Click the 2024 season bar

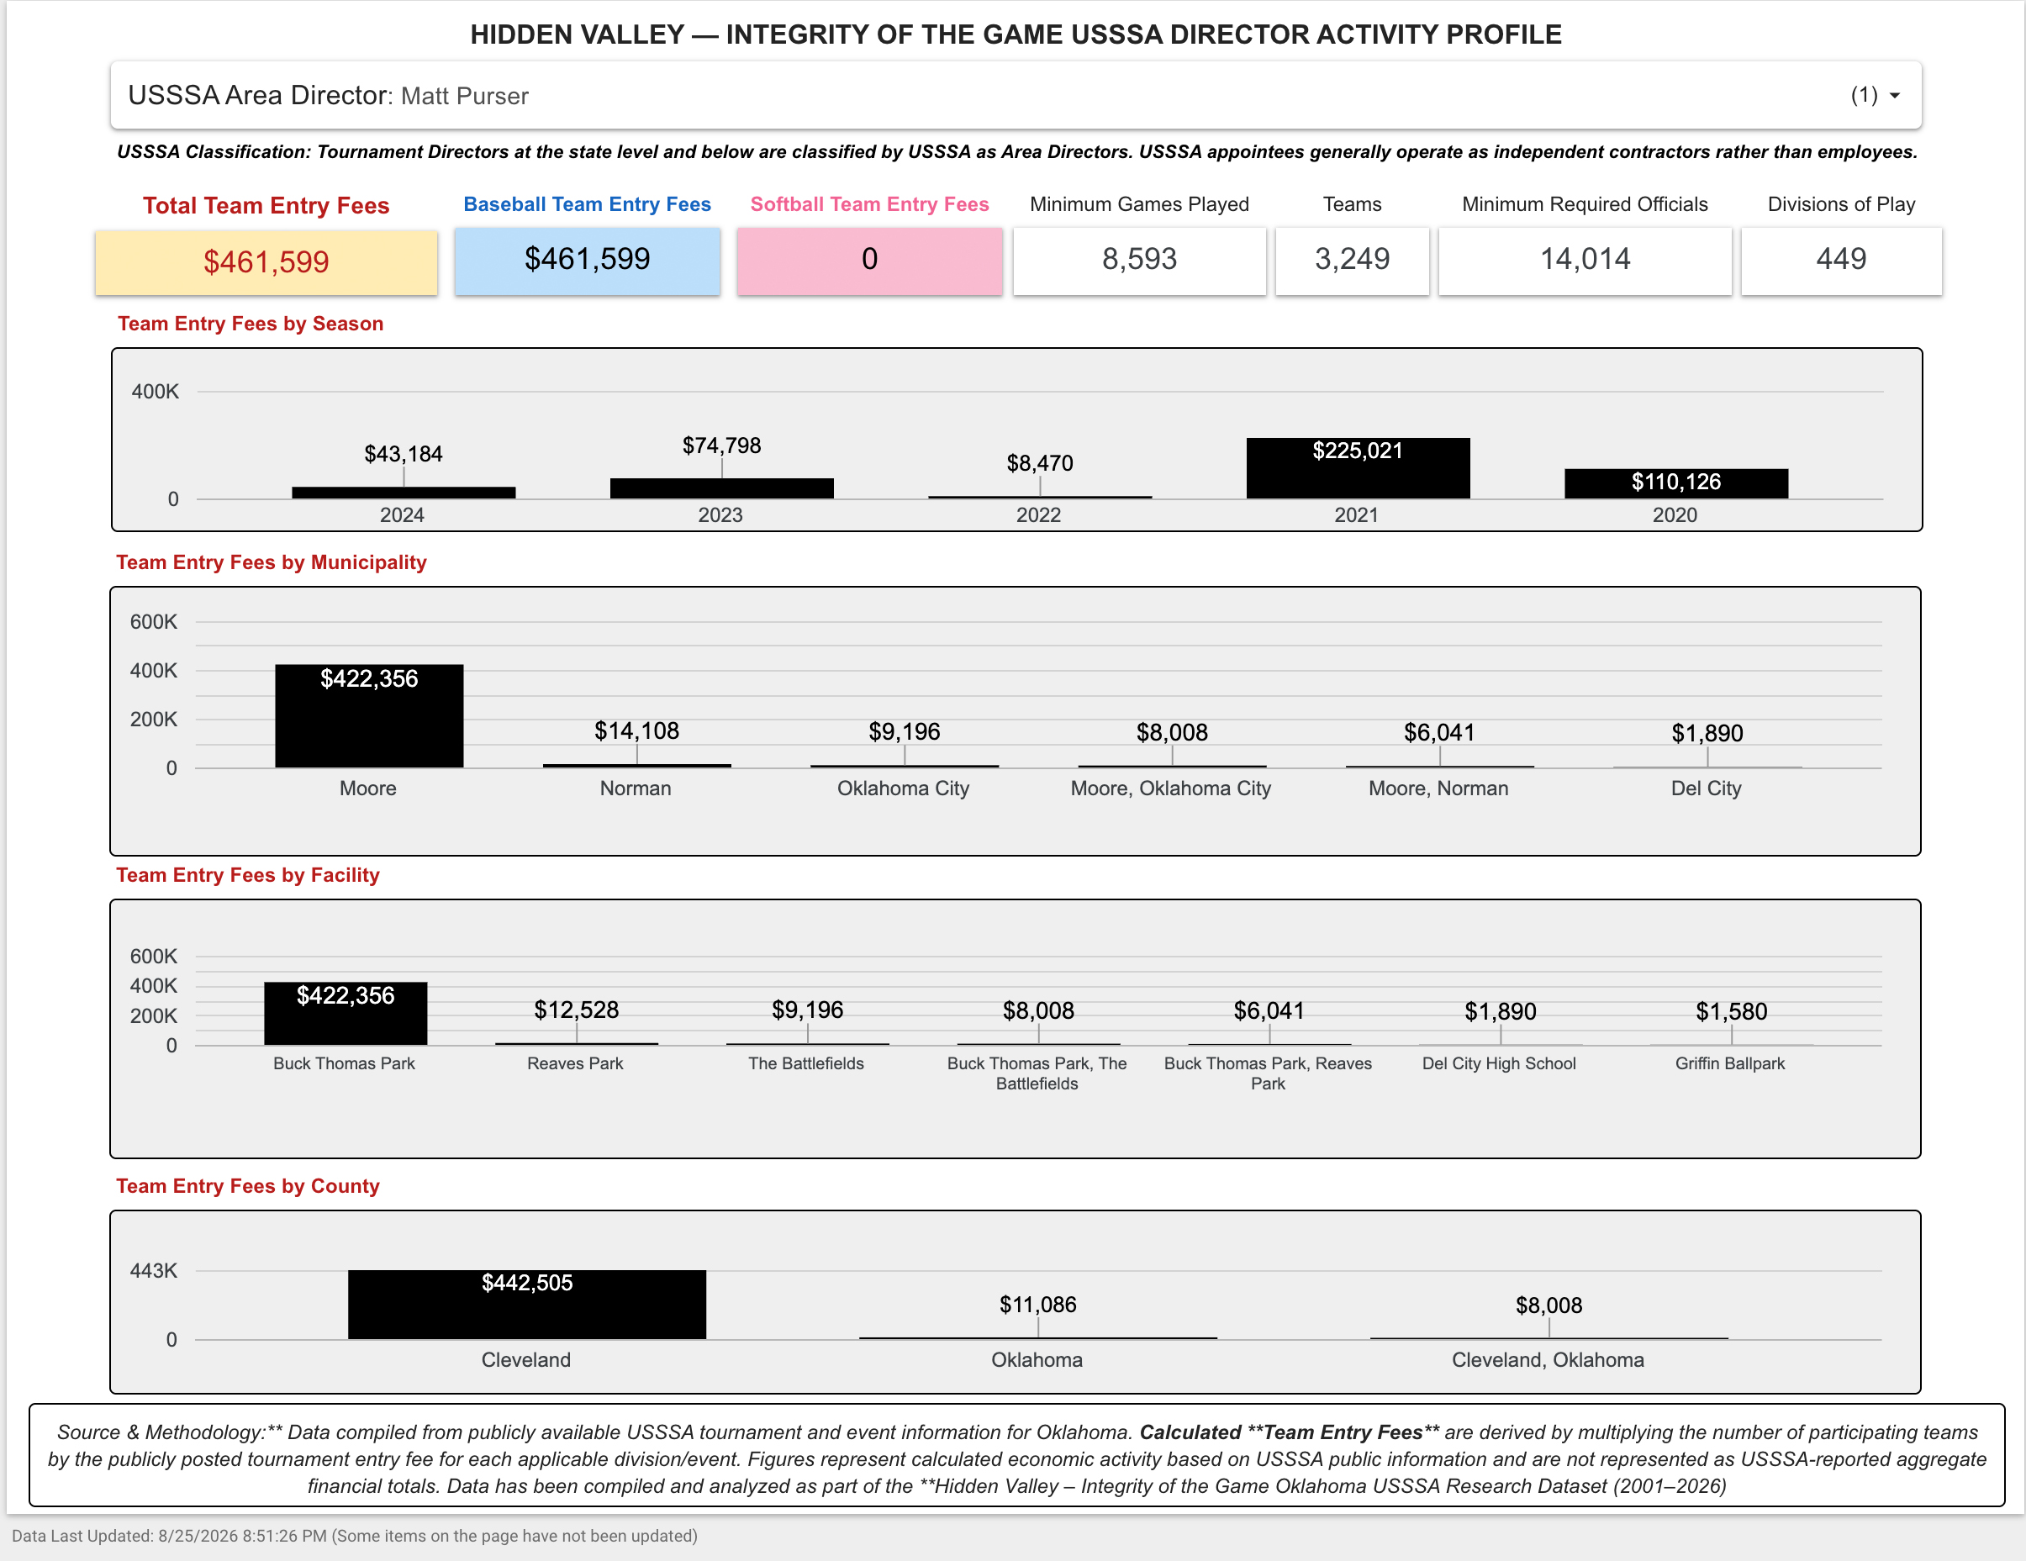pyautogui.click(x=404, y=493)
